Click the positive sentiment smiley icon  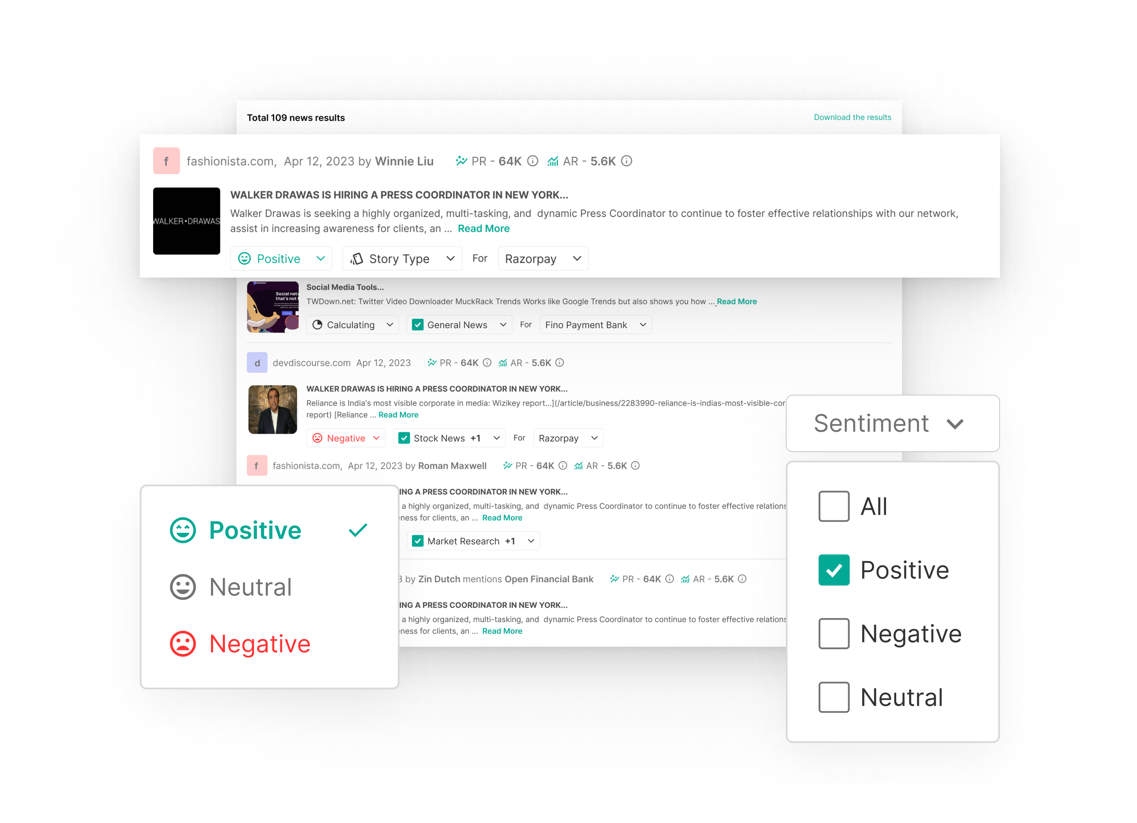point(184,530)
